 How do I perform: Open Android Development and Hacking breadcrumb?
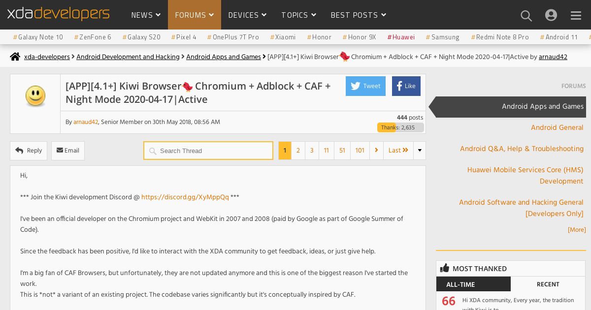(128, 57)
